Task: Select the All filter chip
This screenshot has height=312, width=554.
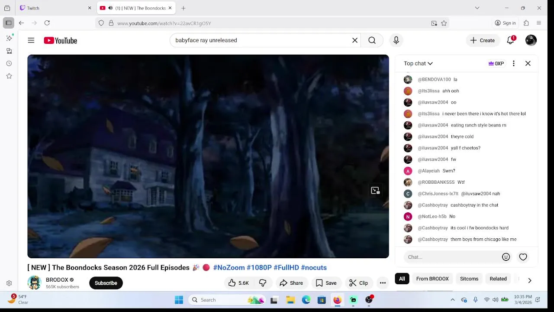Action: pos(402,279)
